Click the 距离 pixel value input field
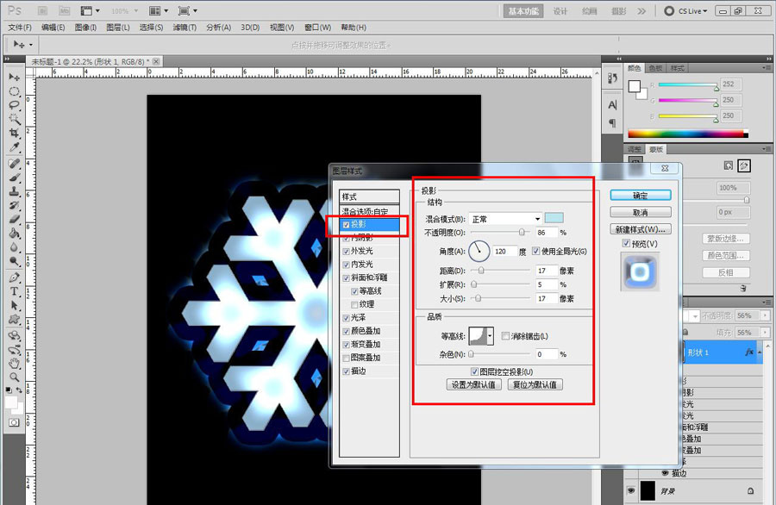This screenshot has width=776, height=505. (x=546, y=271)
